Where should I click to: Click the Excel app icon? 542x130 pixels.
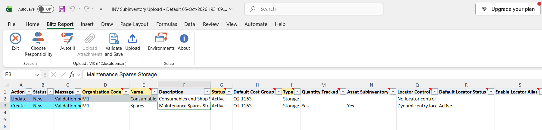[x=9, y=9]
